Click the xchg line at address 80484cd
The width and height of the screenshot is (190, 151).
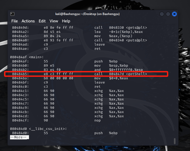[x=68, y=116]
